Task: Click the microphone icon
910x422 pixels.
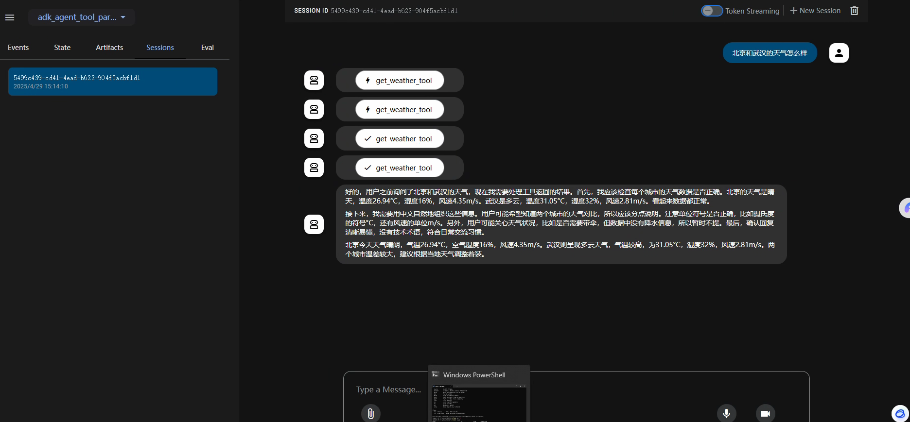Action: (x=727, y=413)
